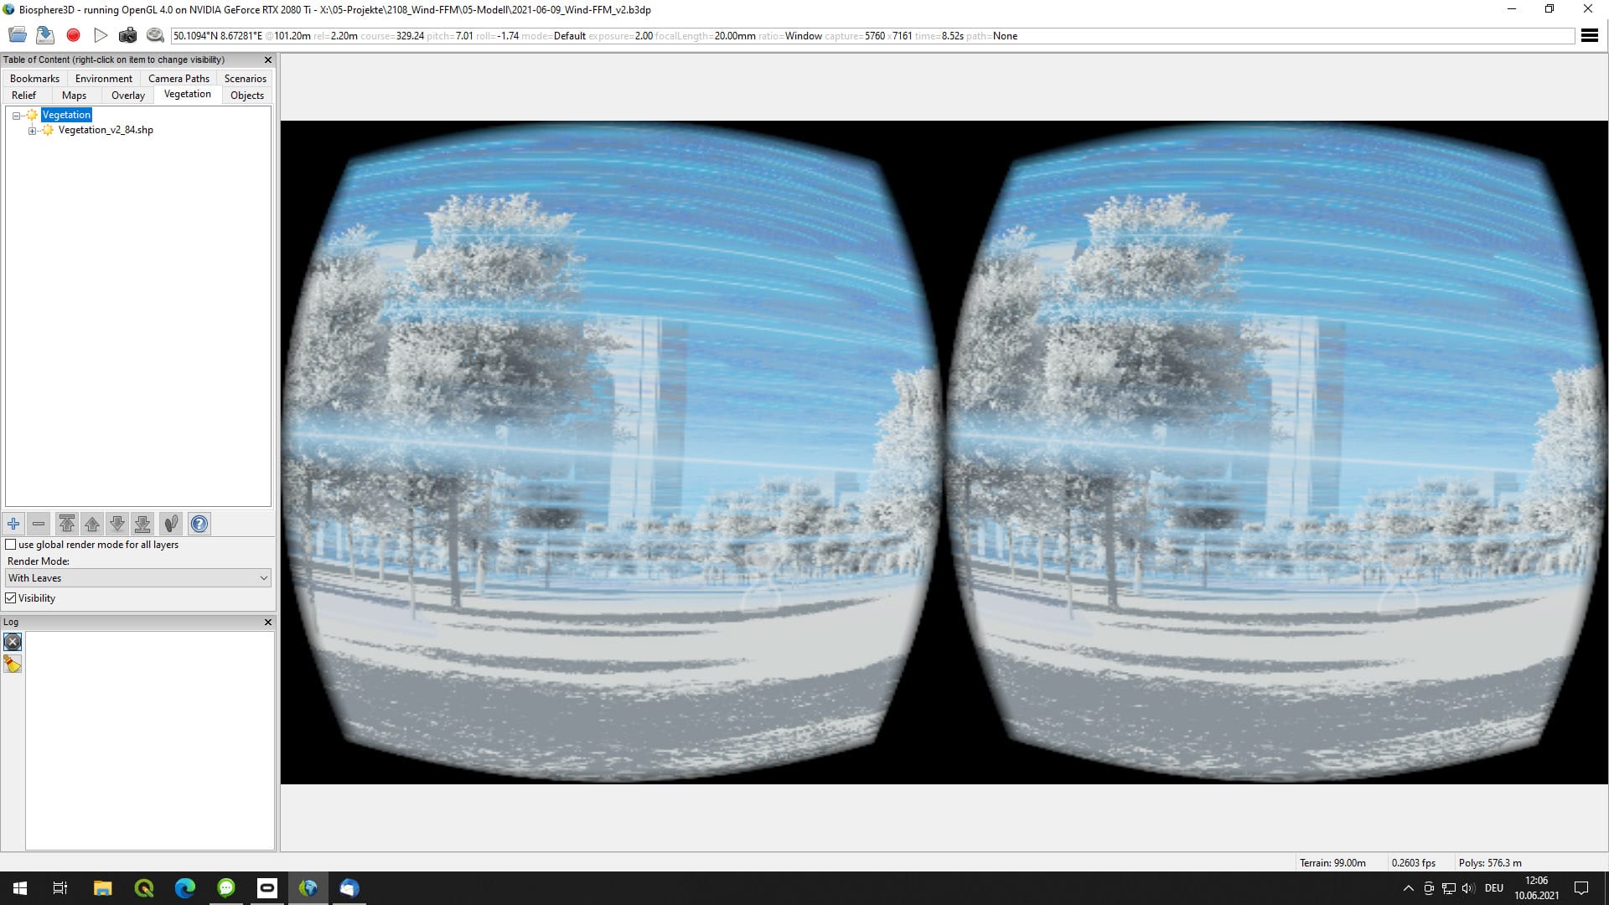
Task: Click the left eye stereo viewport
Action: point(613,452)
